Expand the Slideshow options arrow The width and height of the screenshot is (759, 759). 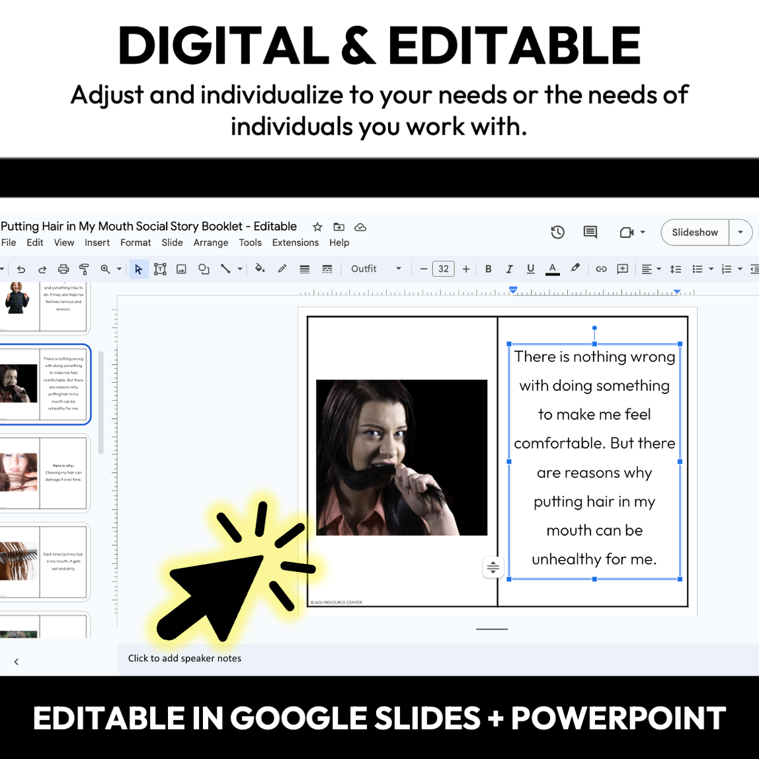(740, 232)
